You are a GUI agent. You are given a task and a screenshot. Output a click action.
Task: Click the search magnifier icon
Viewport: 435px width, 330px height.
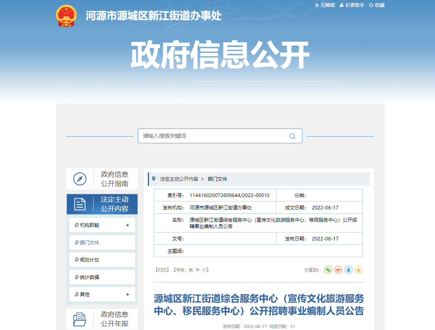pyautogui.click(x=292, y=136)
